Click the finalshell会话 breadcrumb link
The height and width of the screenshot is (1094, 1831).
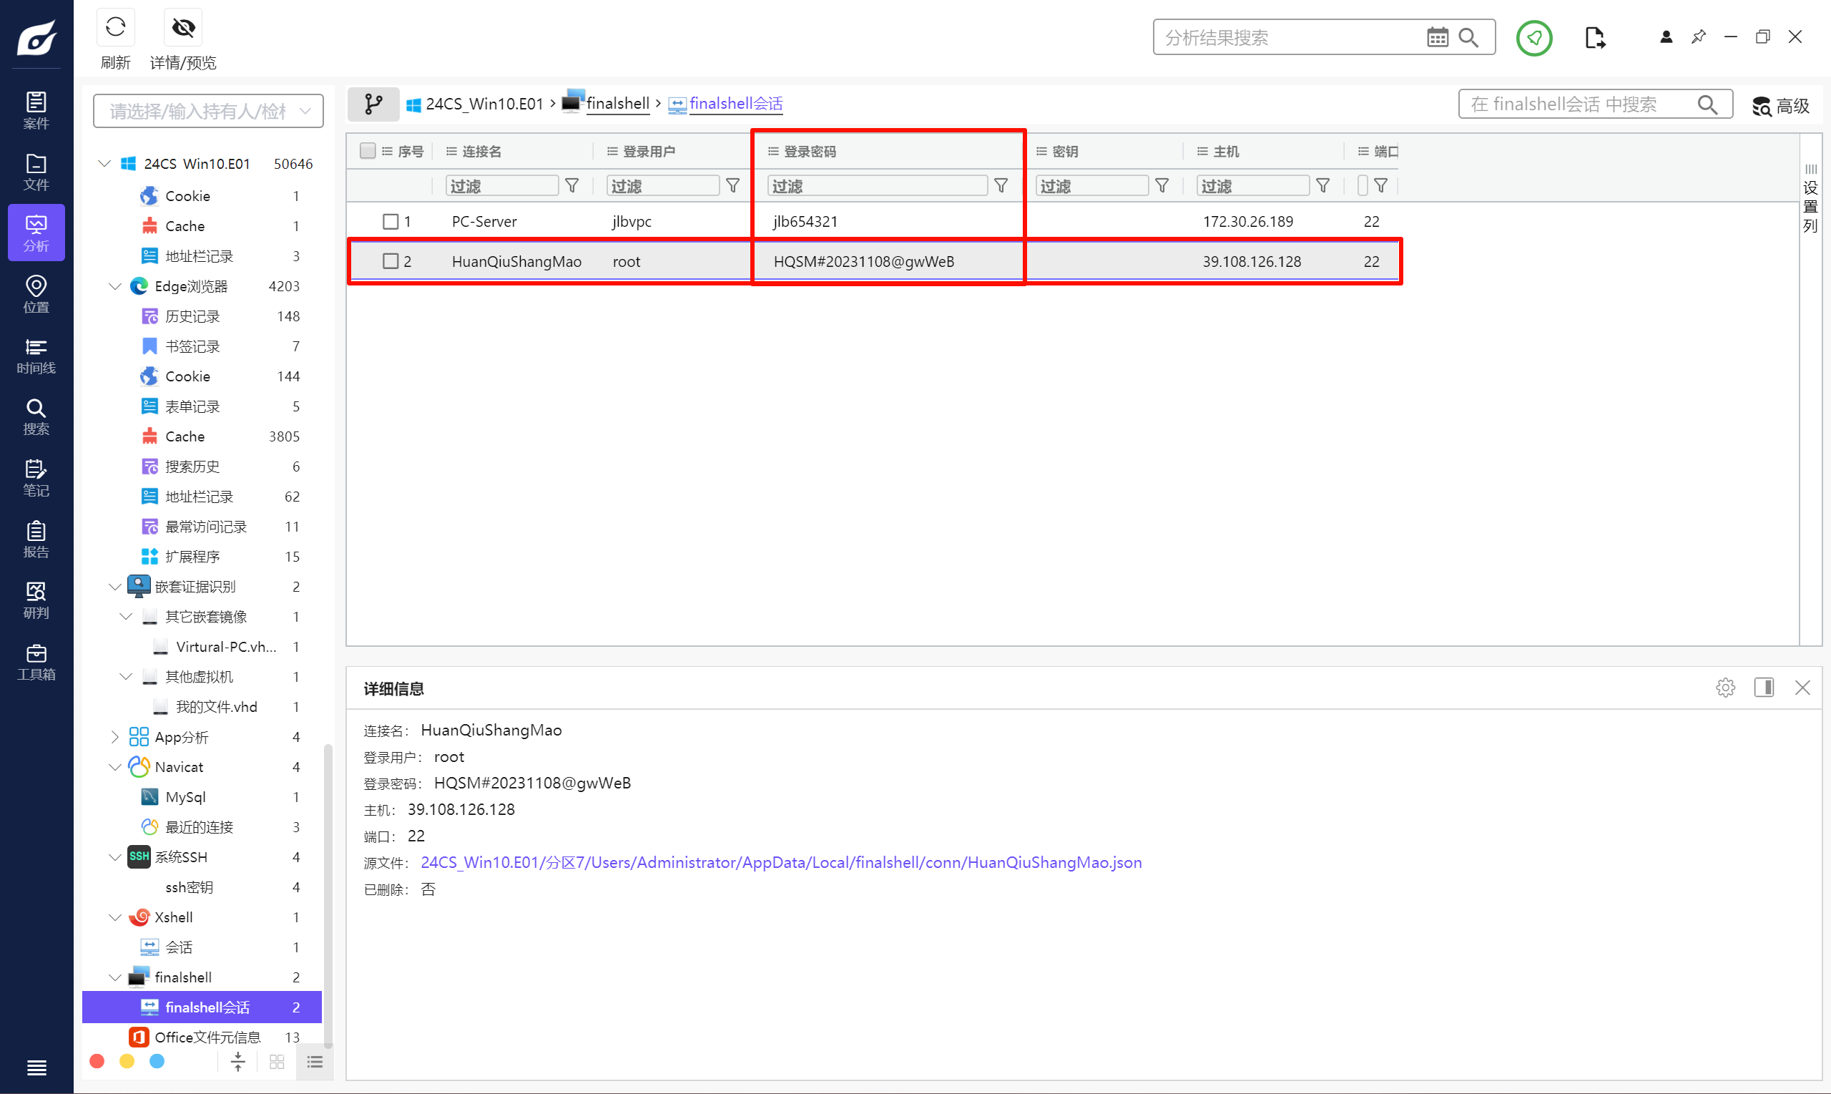[736, 103]
